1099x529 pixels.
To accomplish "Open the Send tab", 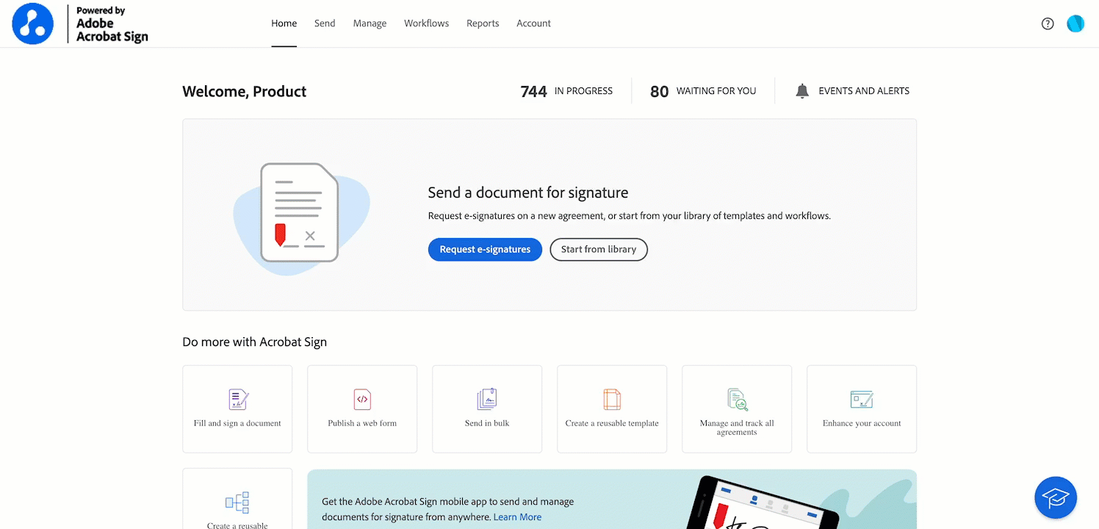I will (325, 24).
